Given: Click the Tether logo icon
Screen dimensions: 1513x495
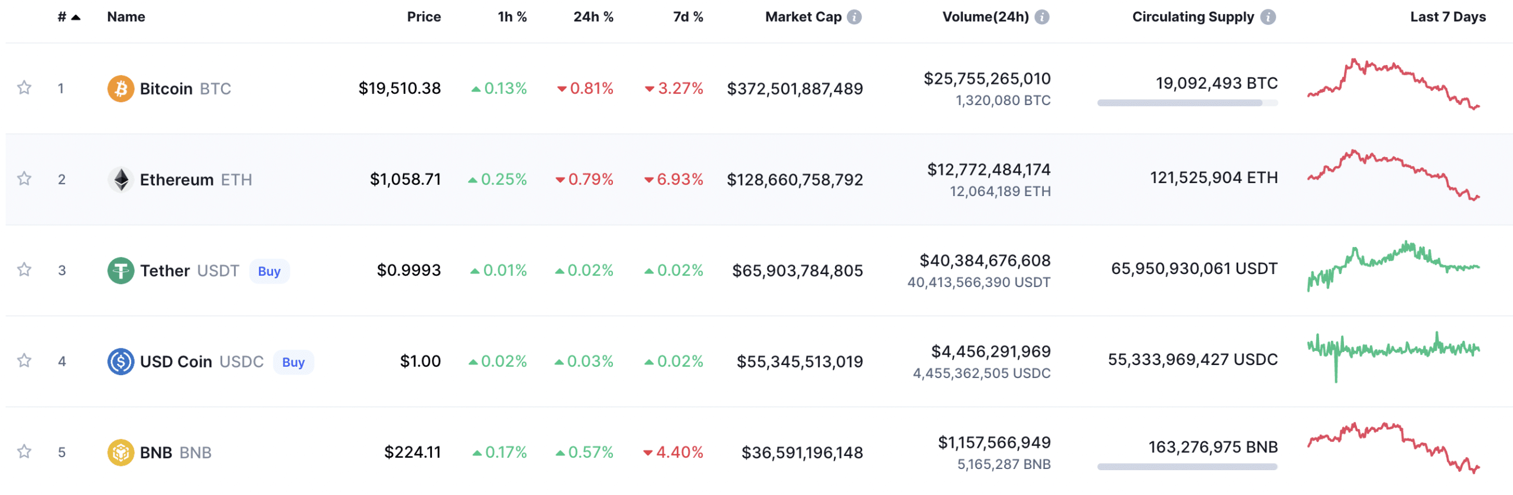Looking at the screenshot, I should [121, 271].
